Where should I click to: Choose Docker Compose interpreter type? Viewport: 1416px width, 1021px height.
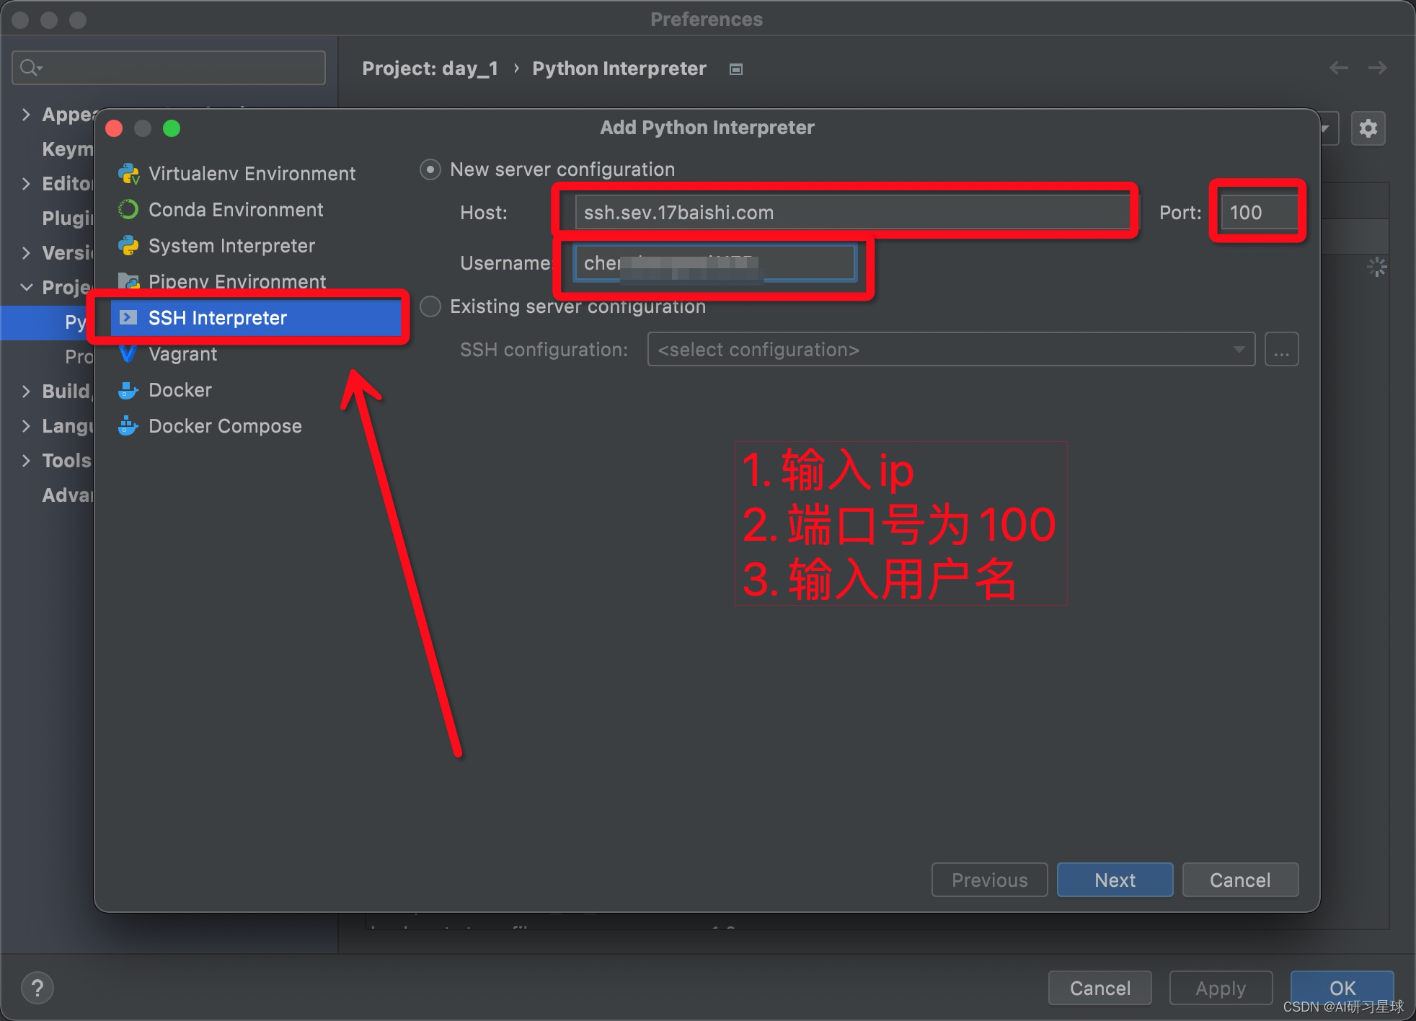click(x=224, y=426)
